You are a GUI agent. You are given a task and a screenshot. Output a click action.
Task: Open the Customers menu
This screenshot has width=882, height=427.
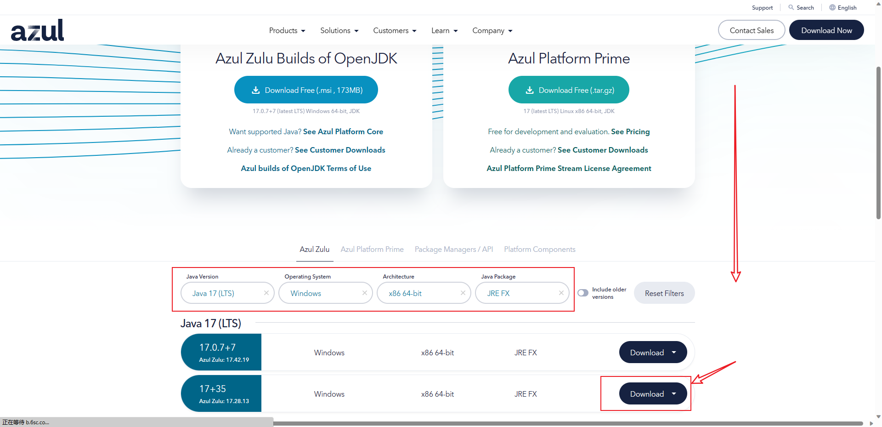click(x=395, y=30)
